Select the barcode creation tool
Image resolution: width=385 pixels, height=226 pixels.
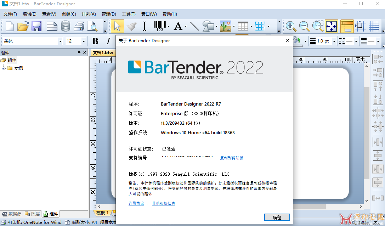pyautogui.click(x=160, y=26)
